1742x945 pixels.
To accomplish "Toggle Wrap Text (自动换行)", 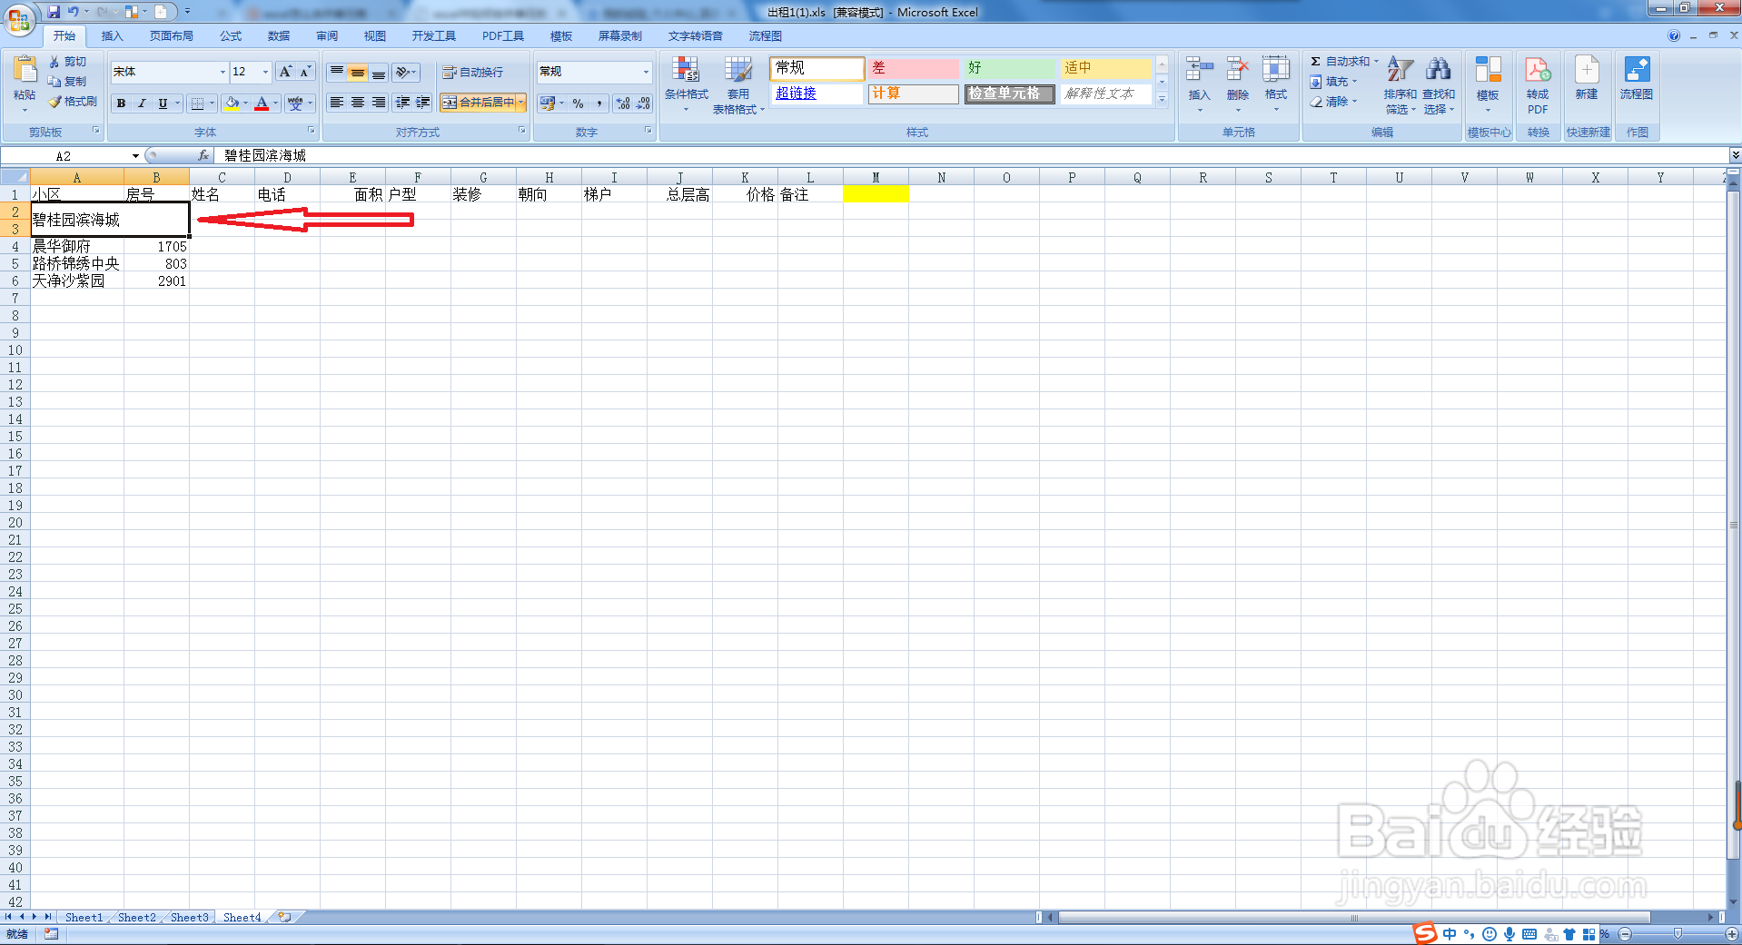I will pyautogui.click(x=472, y=73).
